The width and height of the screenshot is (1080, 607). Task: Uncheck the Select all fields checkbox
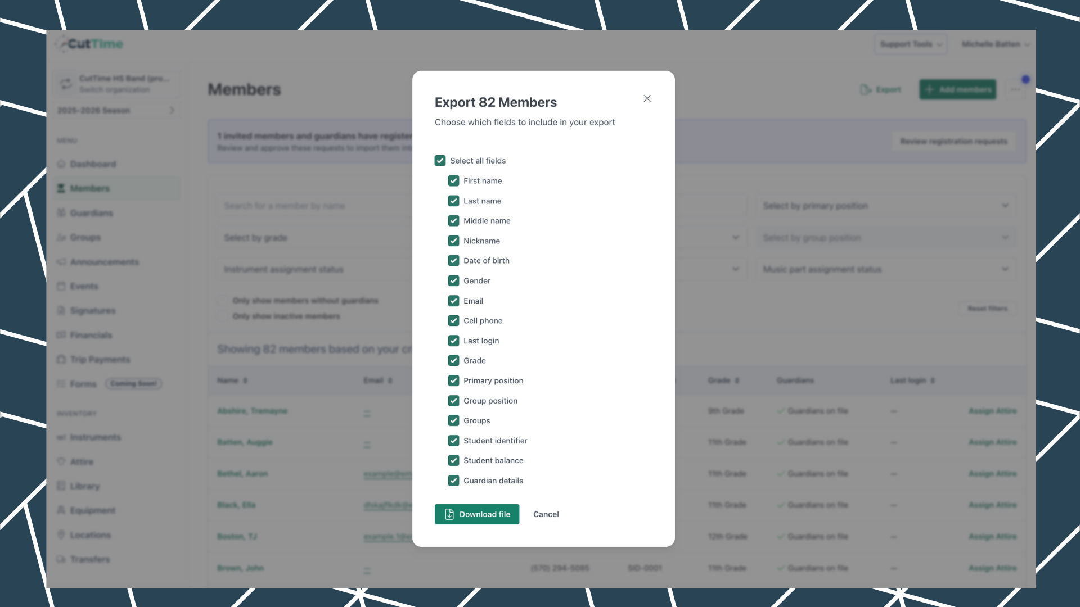tap(440, 161)
